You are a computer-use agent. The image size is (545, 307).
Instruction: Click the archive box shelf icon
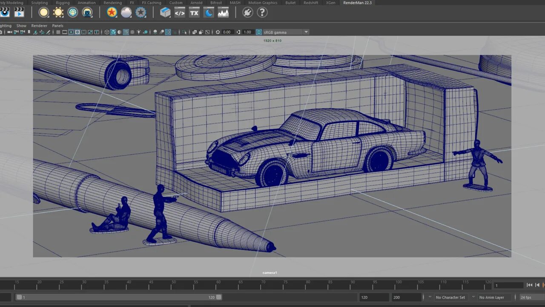165,13
